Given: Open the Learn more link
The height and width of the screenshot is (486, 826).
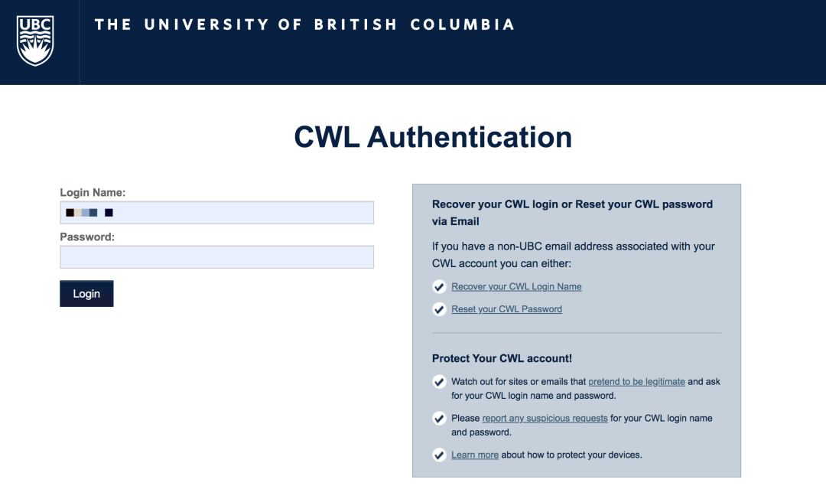Looking at the screenshot, I should (x=474, y=455).
